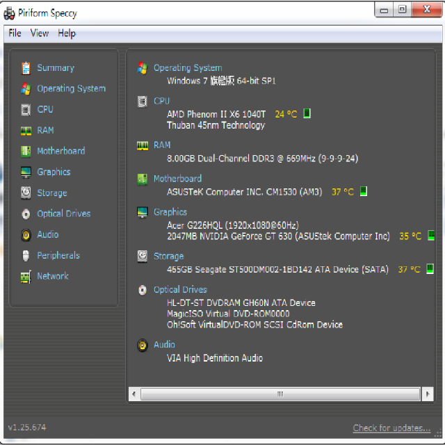This screenshot has height=445, width=445.
Task: Click the Audio speaker icon in summary panel
Action: tap(143, 346)
